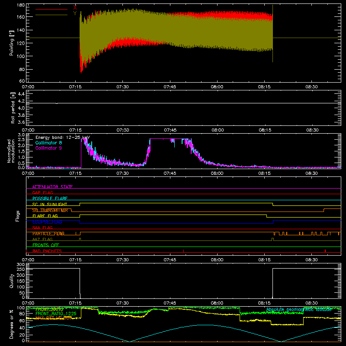The image size is (346, 346).
Task: Click the ATTENUATOR_STATE flag label
Action: (x=52, y=187)
